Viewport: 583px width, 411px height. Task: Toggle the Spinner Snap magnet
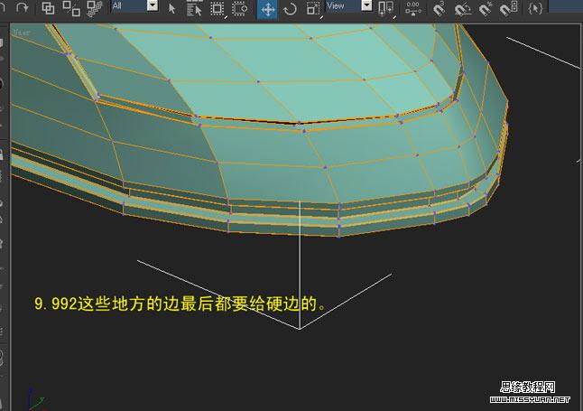pos(509,8)
